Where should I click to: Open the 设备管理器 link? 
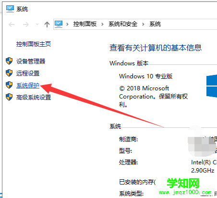(31, 61)
